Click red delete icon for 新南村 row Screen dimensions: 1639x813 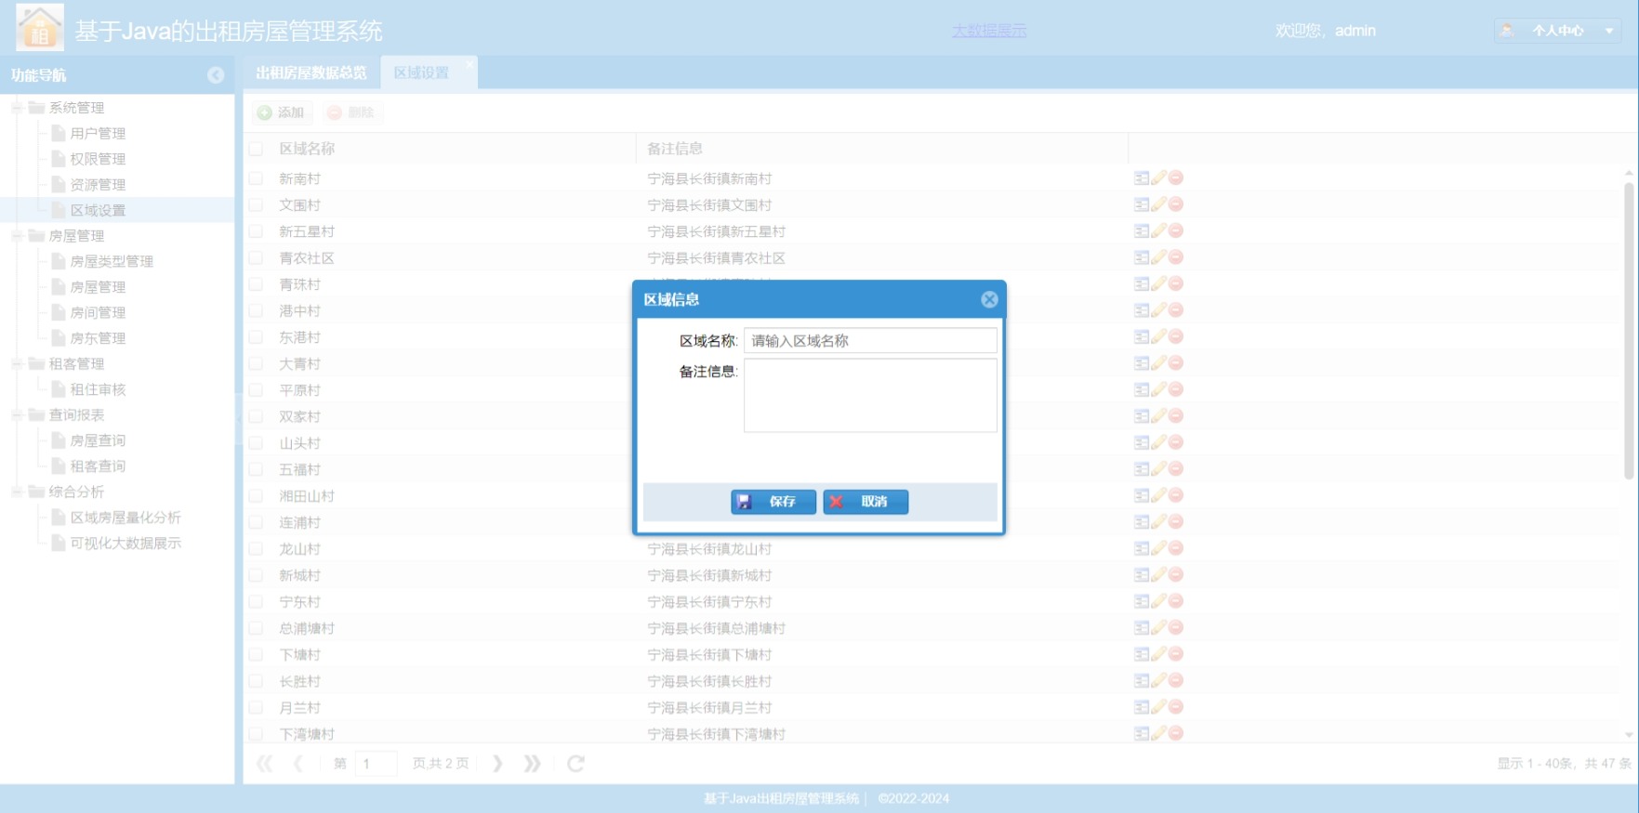pyautogui.click(x=1176, y=177)
